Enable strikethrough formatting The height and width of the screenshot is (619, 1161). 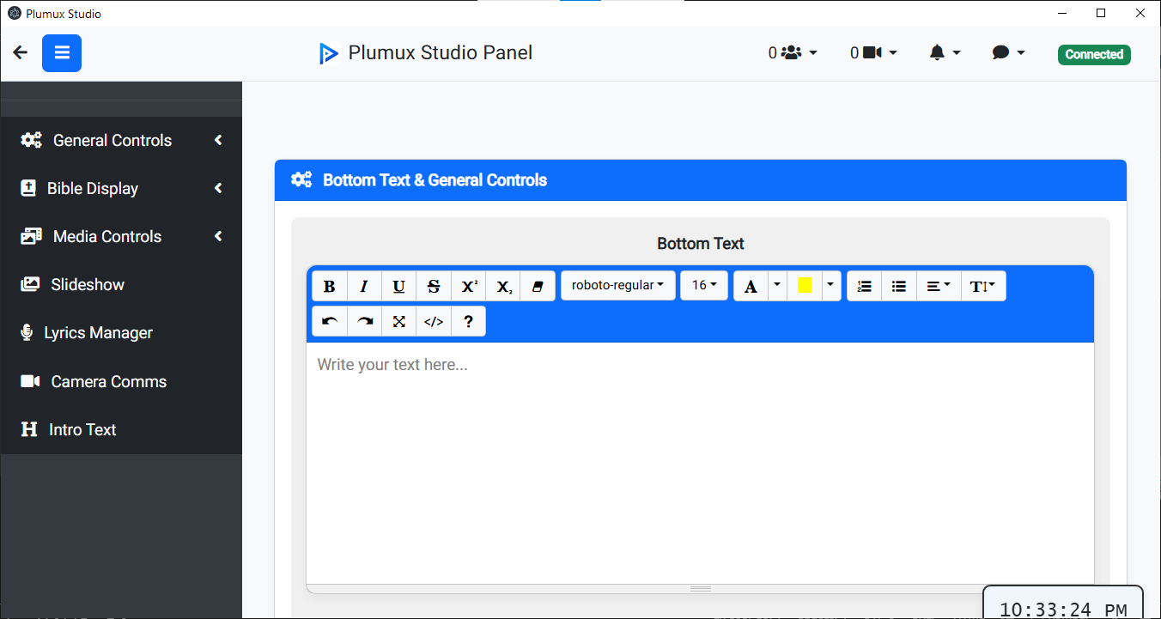tap(433, 285)
